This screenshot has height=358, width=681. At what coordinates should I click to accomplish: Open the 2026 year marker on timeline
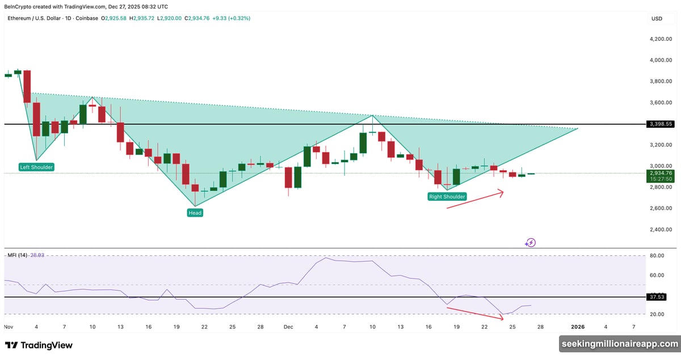pos(578,327)
